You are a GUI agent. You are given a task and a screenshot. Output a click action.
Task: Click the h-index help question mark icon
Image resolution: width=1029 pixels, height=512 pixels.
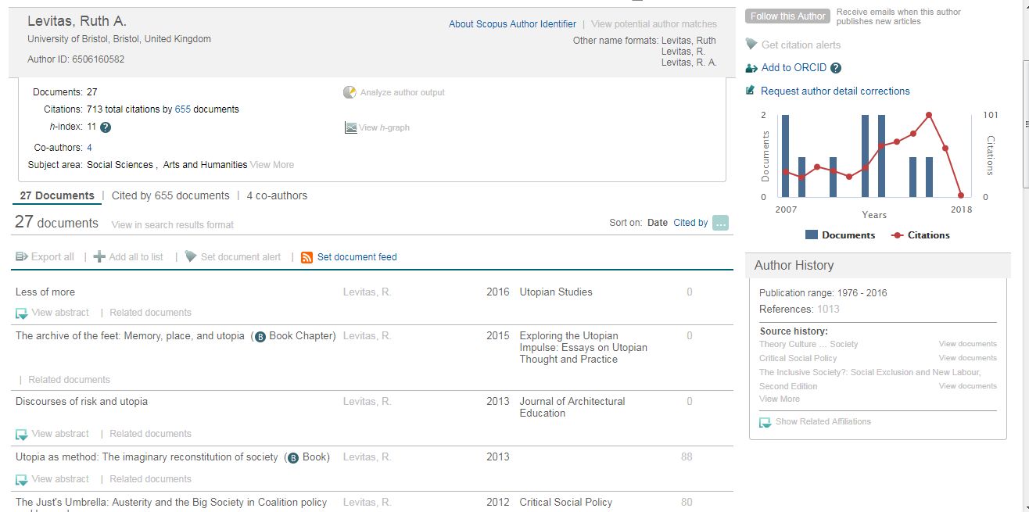[106, 127]
